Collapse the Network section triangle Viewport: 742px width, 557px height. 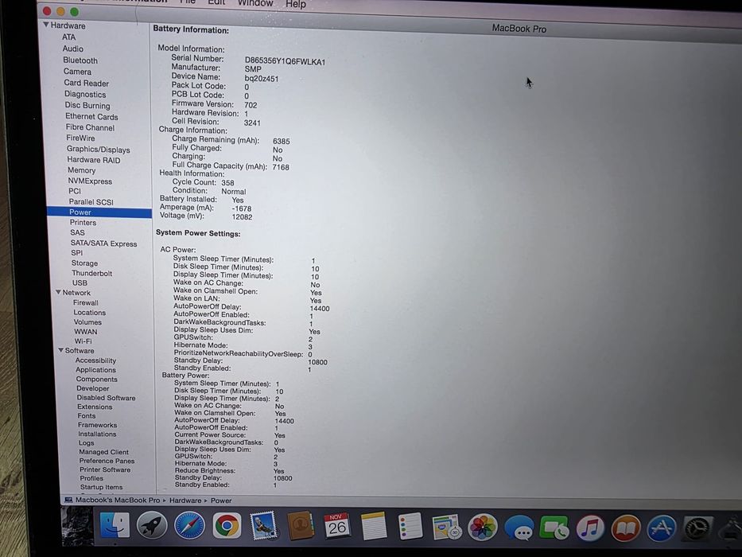coord(58,292)
